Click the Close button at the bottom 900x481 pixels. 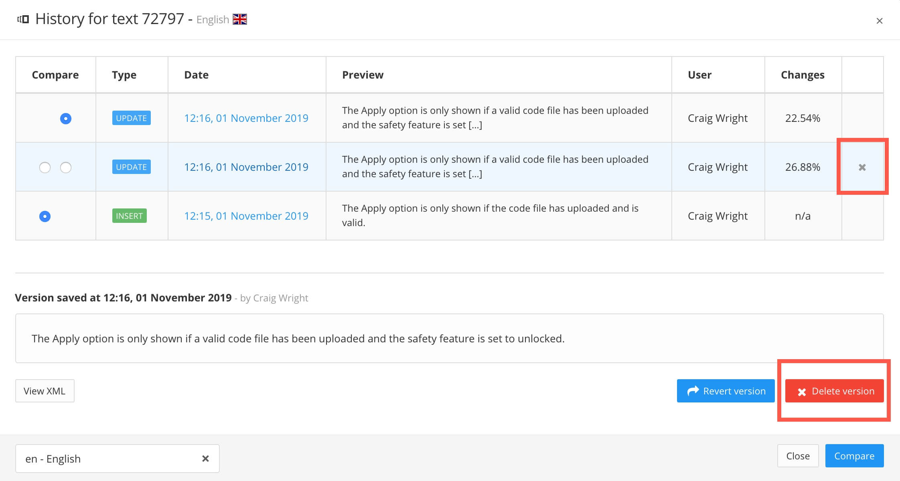[797, 456]
